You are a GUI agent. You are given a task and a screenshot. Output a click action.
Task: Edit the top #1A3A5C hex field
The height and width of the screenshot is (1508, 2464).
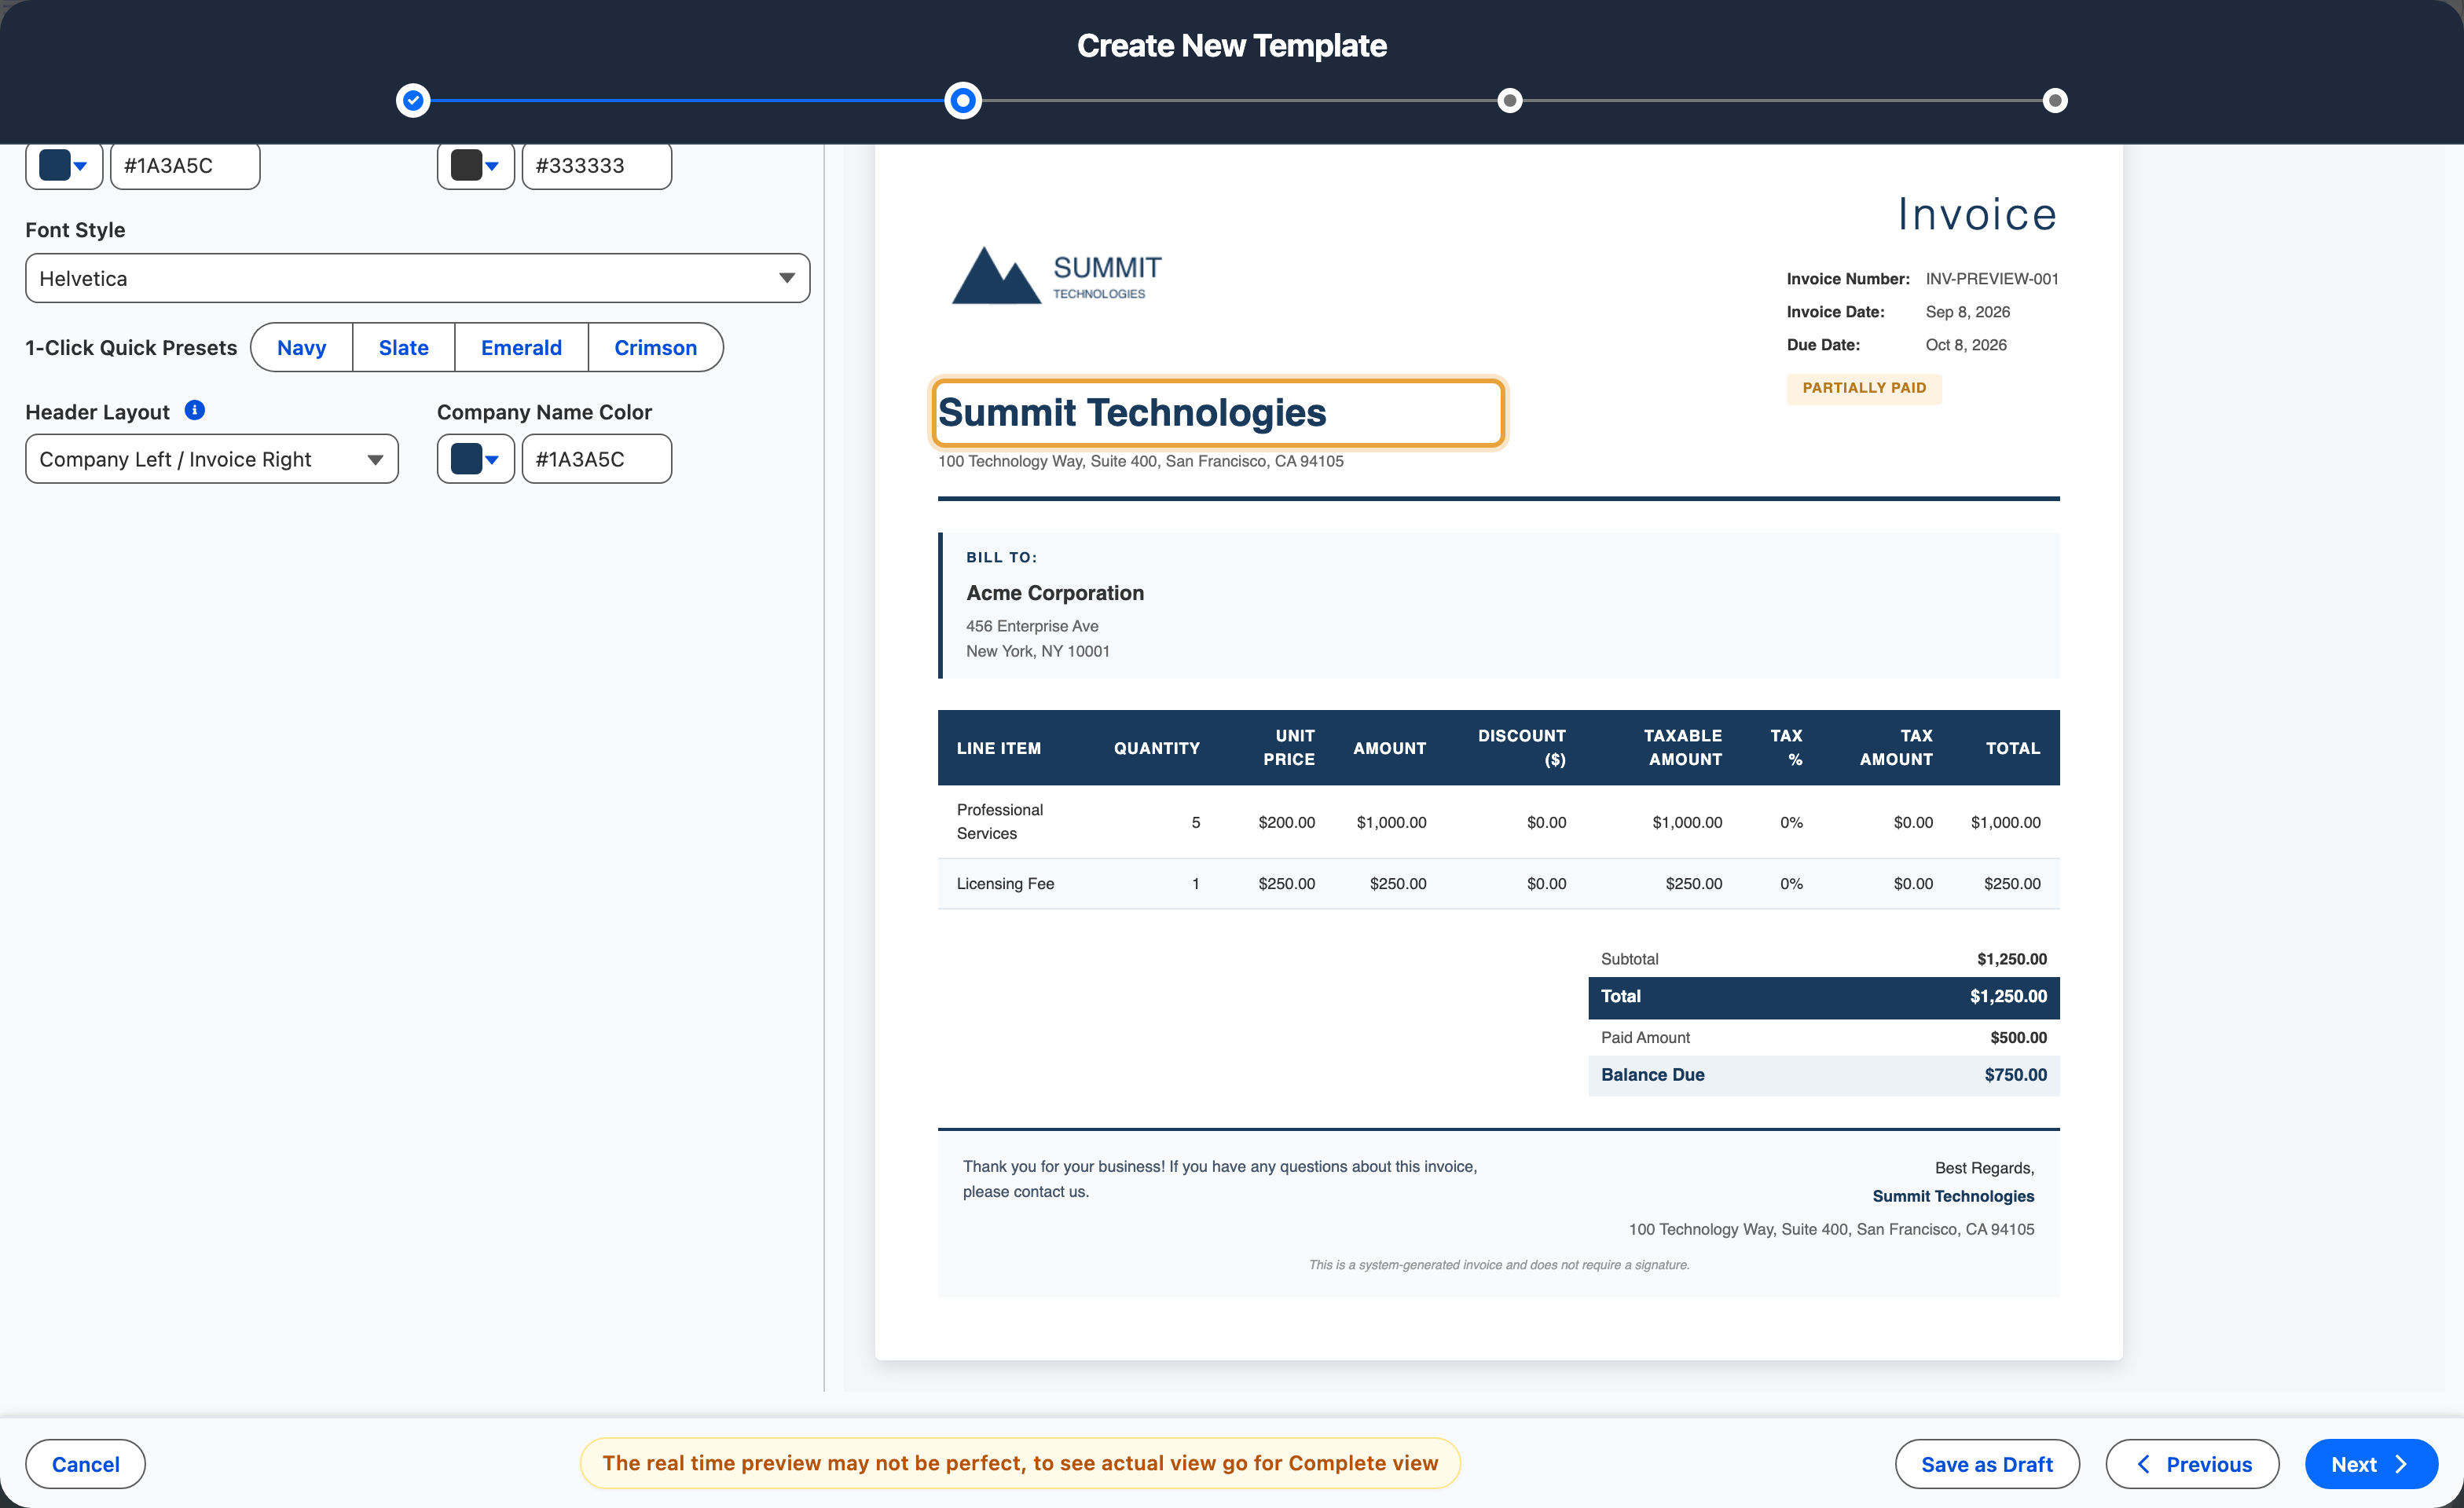[185, 165]
